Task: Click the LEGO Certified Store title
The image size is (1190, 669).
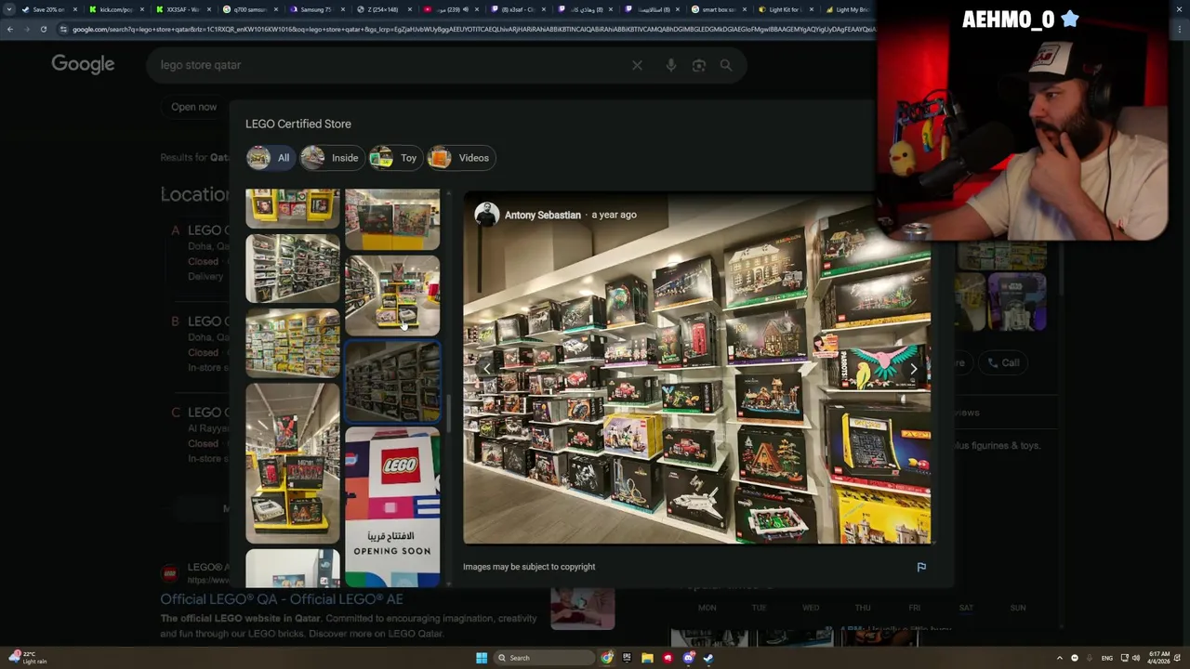Action: click(x=298, y=124)
